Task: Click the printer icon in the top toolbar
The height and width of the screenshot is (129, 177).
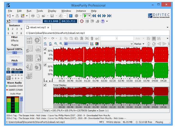Action: tap(17, 16)
